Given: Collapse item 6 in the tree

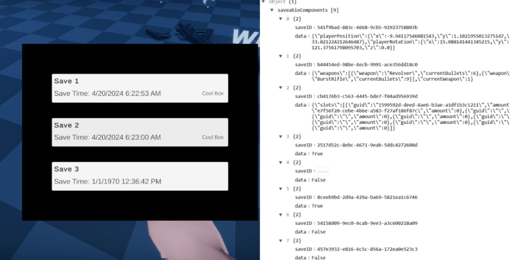Looking at the screenshot, I should pos(281,215).
